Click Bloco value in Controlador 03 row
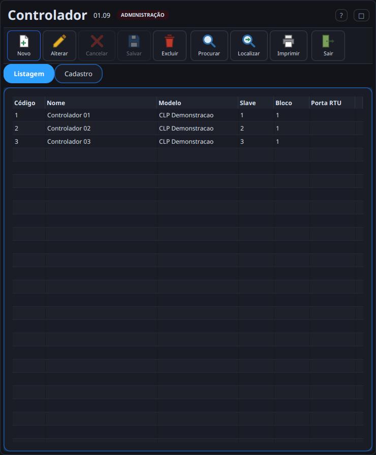Screen dimensions: 376x455 pyautogui.click(x=277, y=142)
